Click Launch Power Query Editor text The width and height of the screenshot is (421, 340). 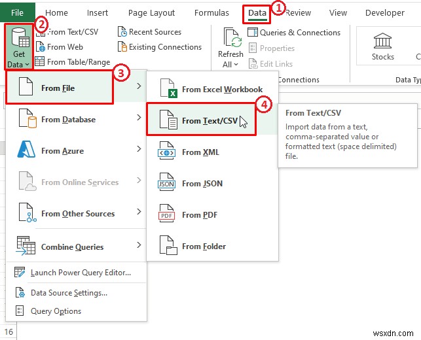tap(81, 273)
